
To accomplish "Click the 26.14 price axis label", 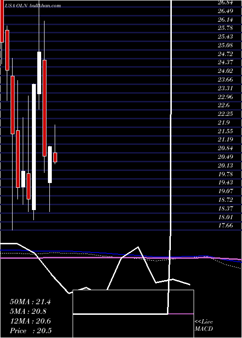I will point(226,20).
